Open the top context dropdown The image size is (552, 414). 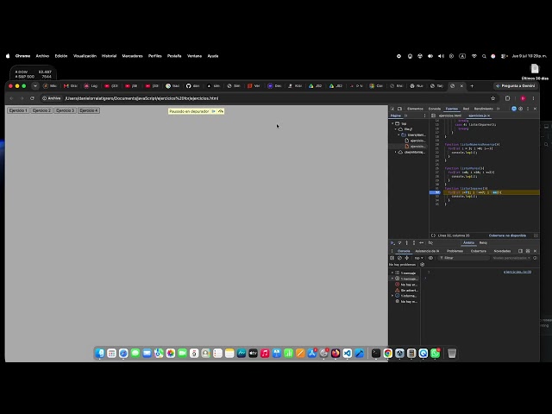(x=418, y=258)
